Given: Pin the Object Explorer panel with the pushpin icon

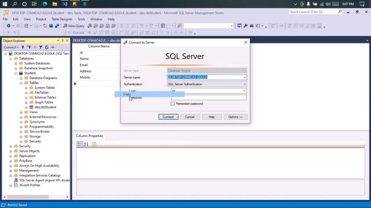Looking at the screenshot, I should [x=63, y=40].
